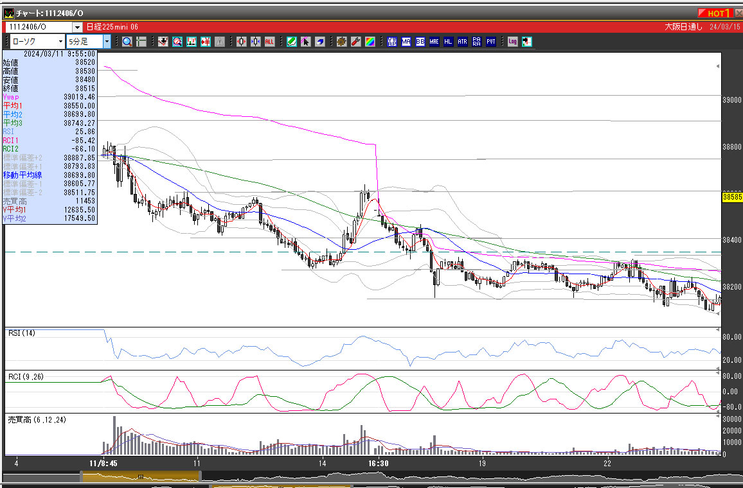This screenshot has height=488, width=743.
Task: Click the 移動平均線 row in data panel
Action: [49, 175]
